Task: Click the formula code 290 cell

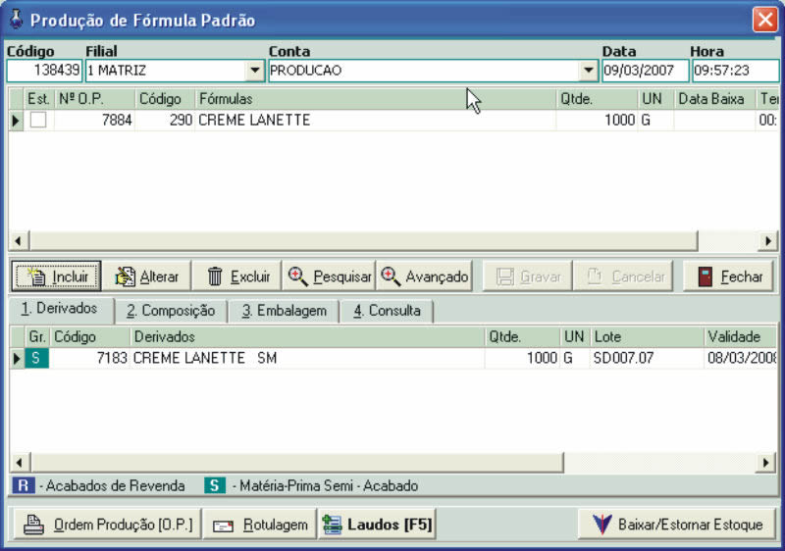Action: click(x=165, y=120)
